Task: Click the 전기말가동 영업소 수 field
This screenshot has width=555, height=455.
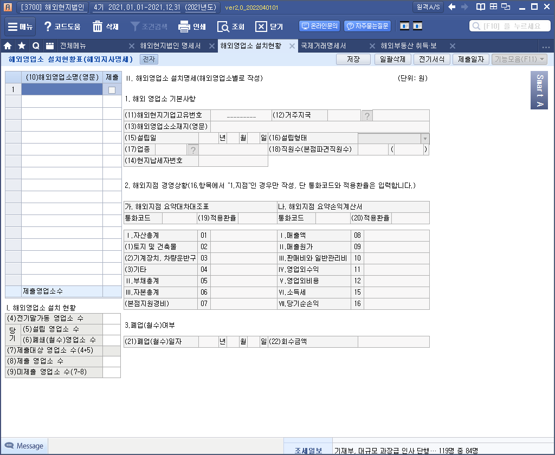Action: pos(112,318)
